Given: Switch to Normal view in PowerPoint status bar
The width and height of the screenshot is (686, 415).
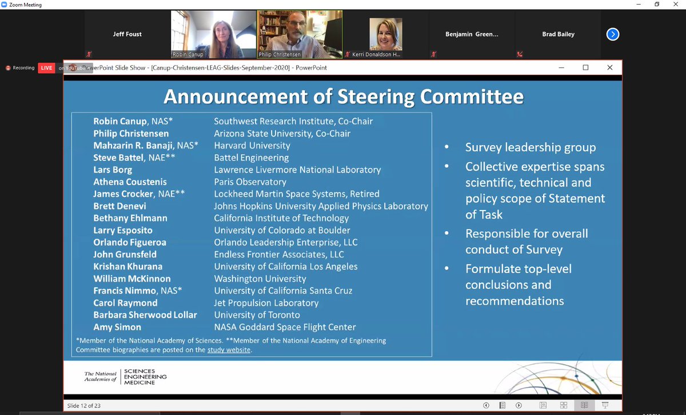Looking at the screenshot, I should (x=544, y=405).
